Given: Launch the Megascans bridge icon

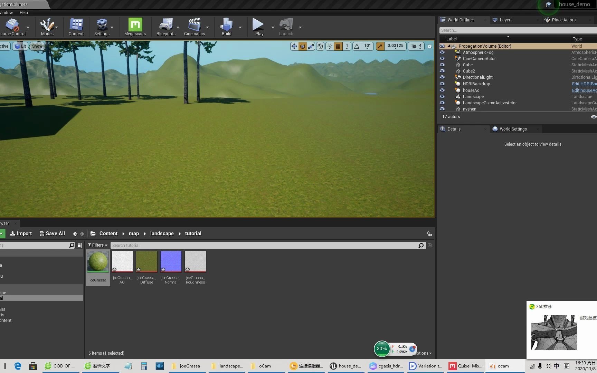Looking at the screenshot, I should [x=135, y=26].
